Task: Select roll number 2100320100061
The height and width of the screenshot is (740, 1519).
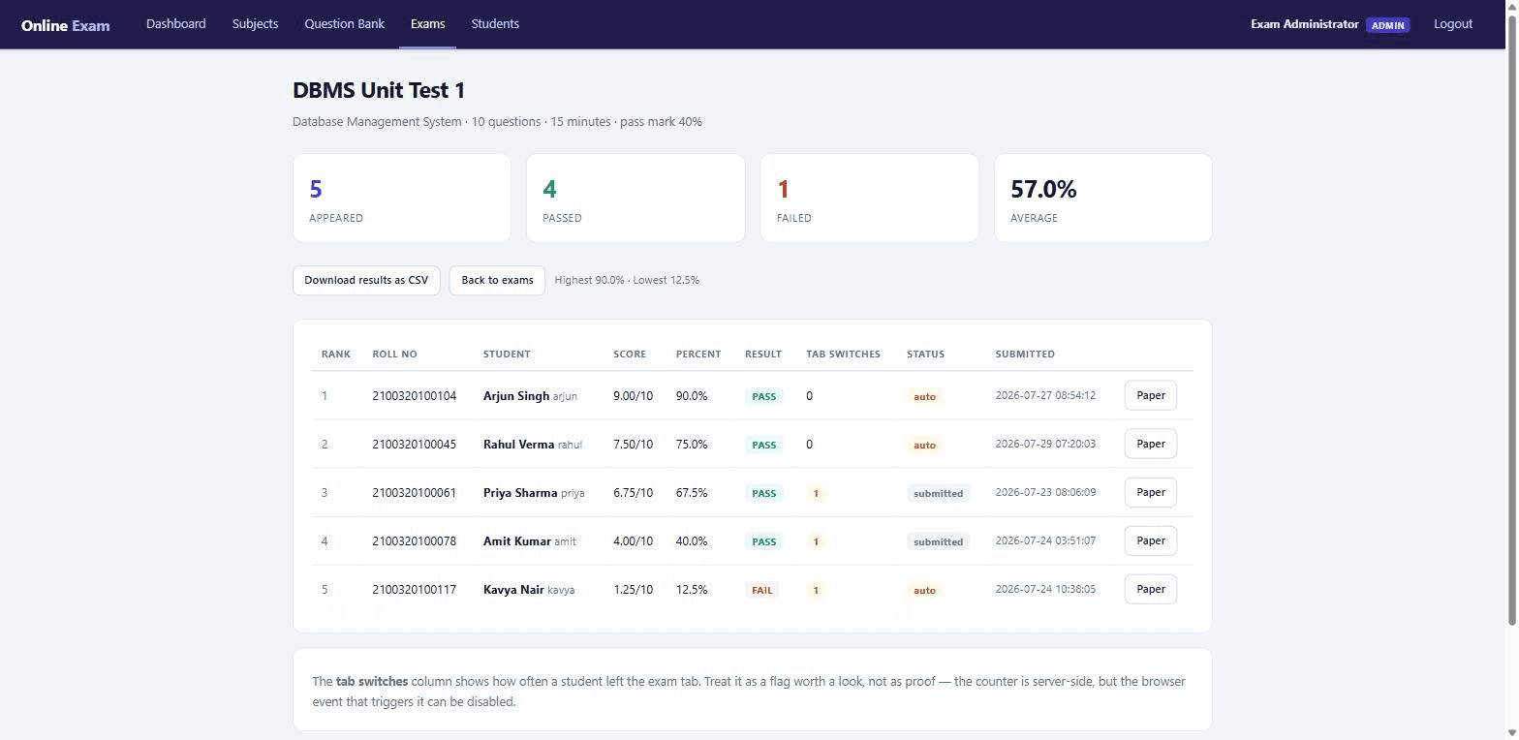Action: (414, 492)
